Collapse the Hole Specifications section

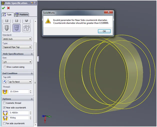(x=31, y=54)
